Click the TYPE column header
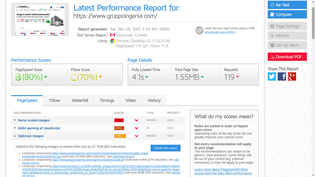Viewport: 315px width, 177px height. [x=150, y=113]
